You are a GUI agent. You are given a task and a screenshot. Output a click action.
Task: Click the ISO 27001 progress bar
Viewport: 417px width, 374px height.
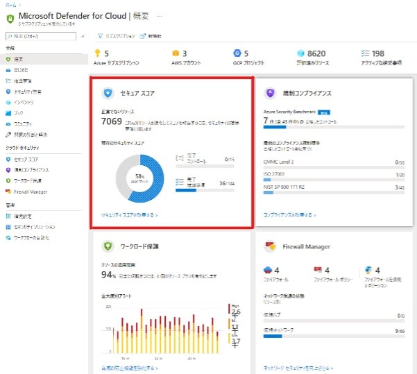click(334, 180)
